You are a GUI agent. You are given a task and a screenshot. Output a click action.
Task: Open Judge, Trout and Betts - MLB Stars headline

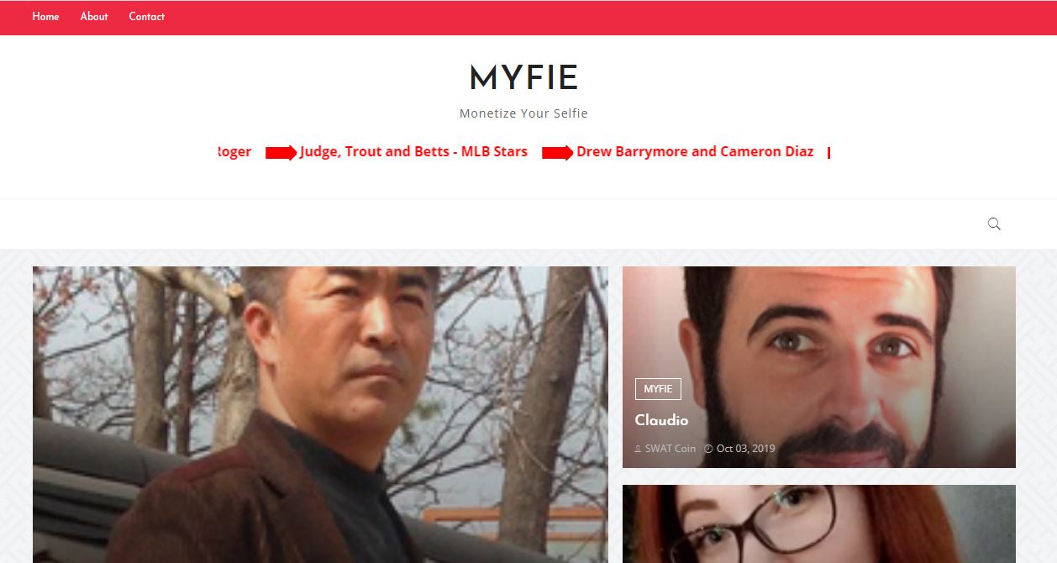coord(413,152)
